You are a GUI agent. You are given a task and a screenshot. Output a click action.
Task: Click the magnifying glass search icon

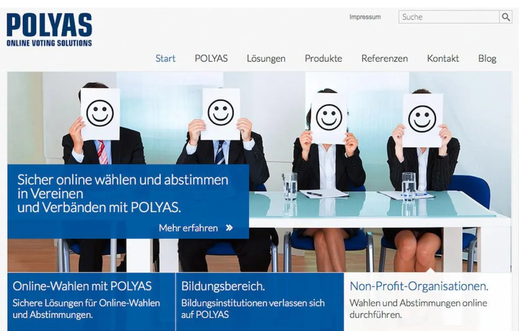click(506, 17)
